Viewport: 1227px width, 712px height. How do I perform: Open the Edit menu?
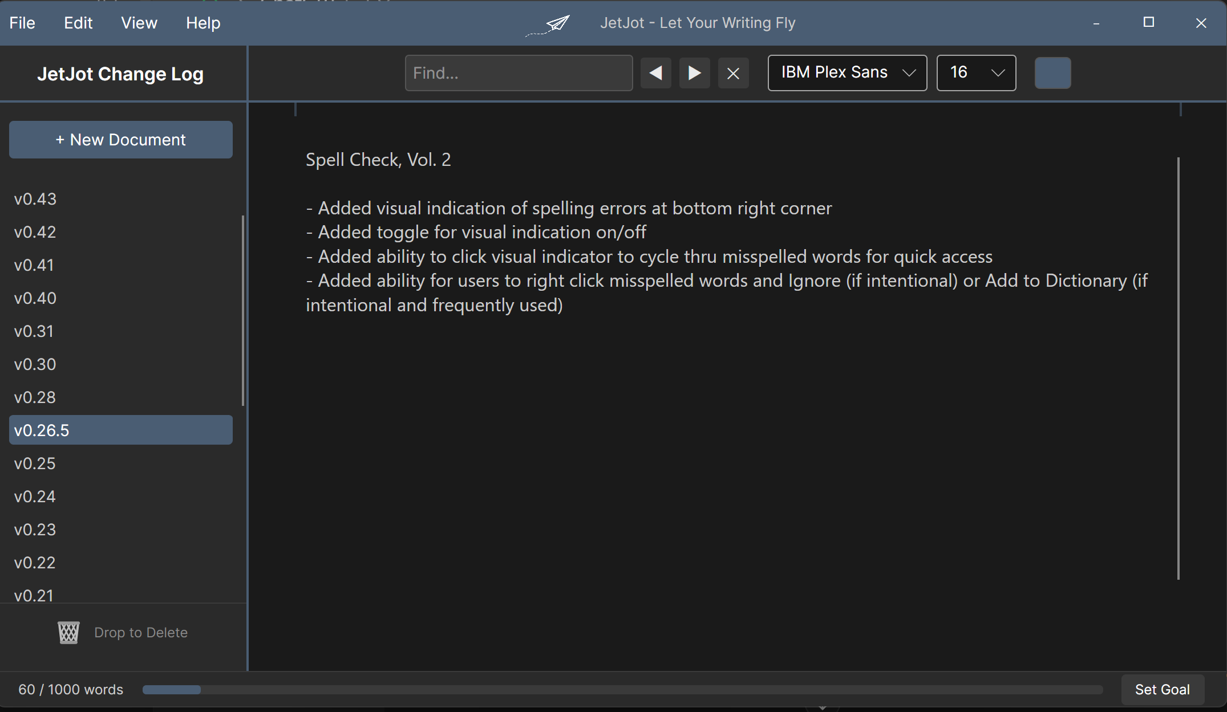point(78,23)
